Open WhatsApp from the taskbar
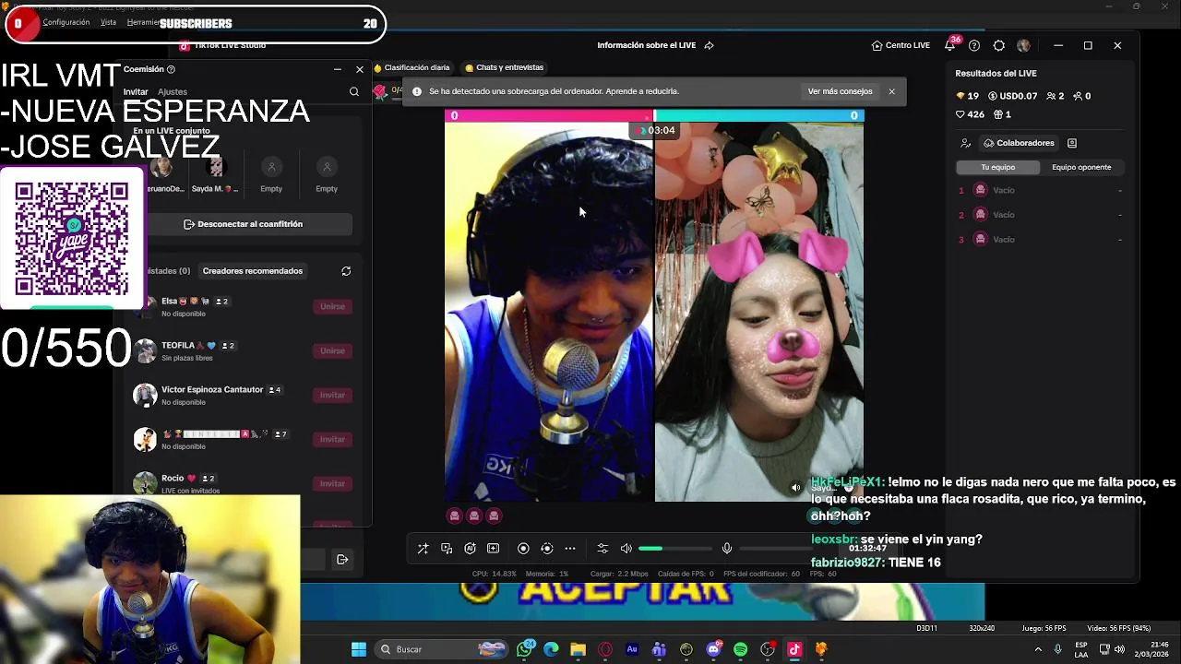 (x=525, y=649)
